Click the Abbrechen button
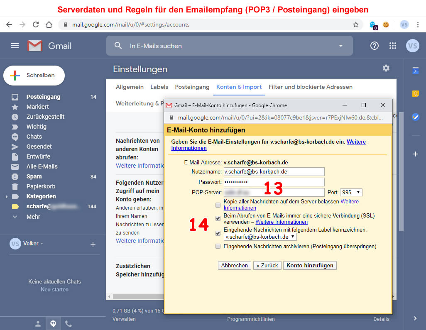 click(x=235, y=265)
